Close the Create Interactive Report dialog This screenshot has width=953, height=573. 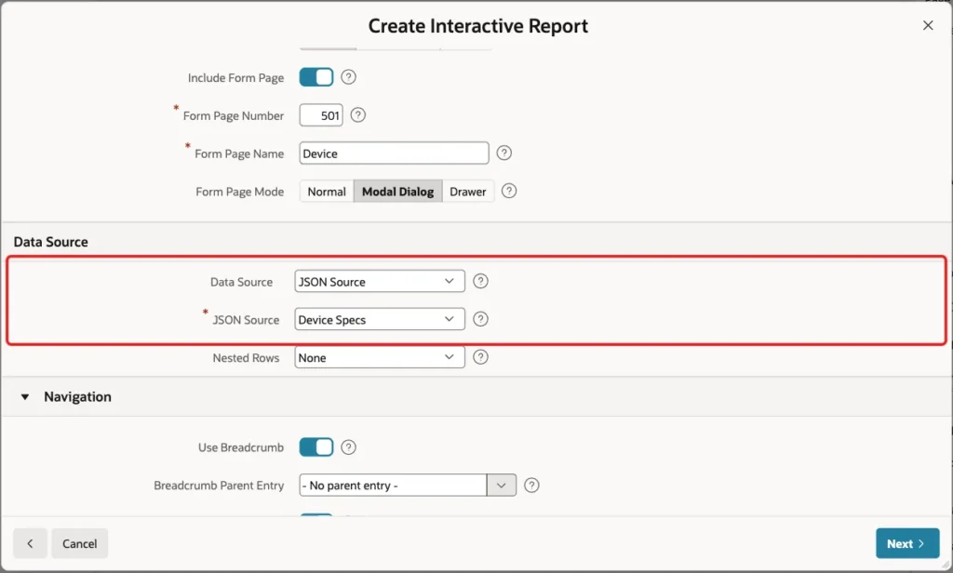928,25
